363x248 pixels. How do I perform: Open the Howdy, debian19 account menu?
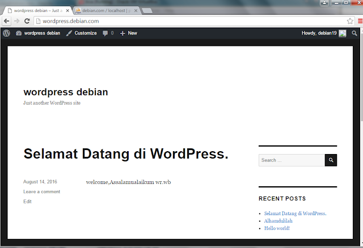[324, 33]
